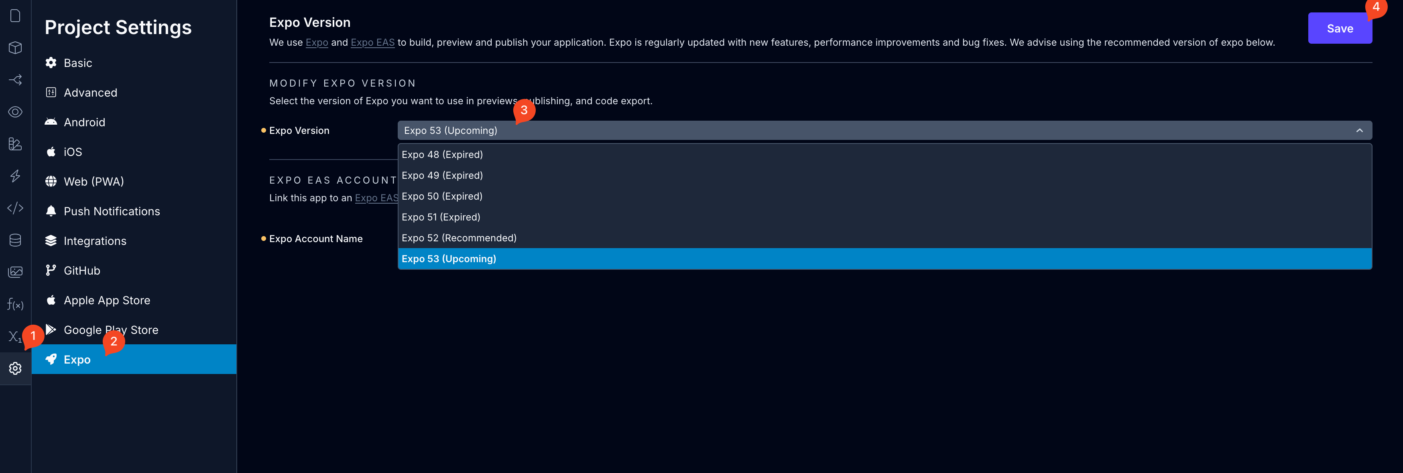Open the screens page icon in left rail

pos(15,16)
